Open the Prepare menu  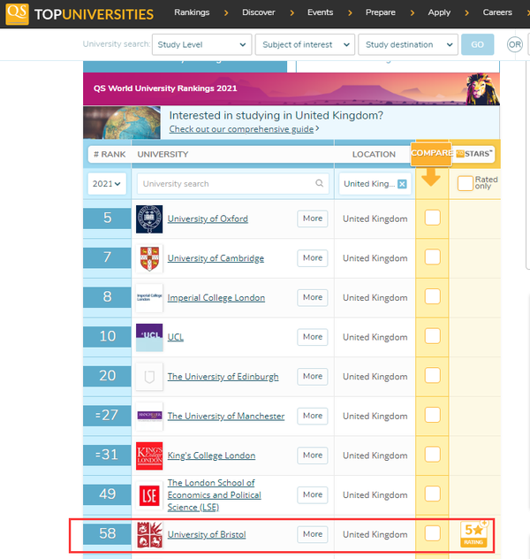click(x=381, y=12)
